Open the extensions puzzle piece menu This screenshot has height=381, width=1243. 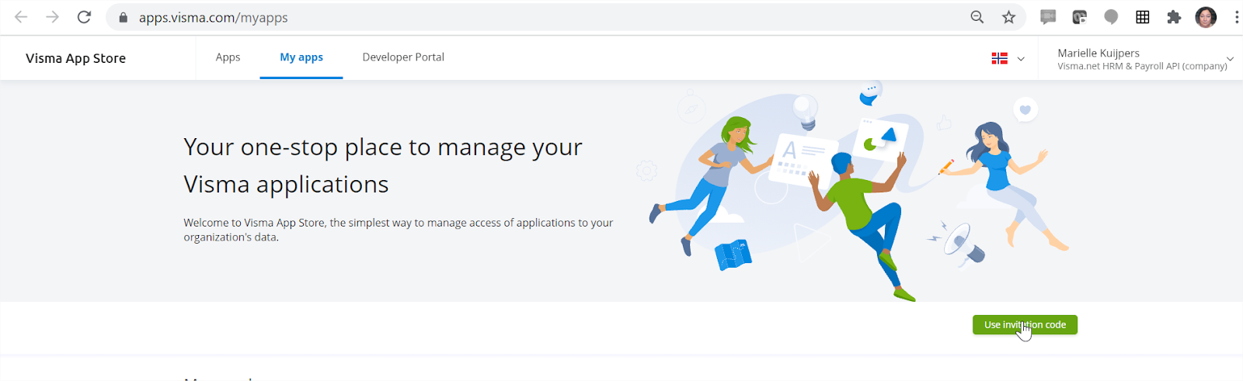tap(1174, 17)
